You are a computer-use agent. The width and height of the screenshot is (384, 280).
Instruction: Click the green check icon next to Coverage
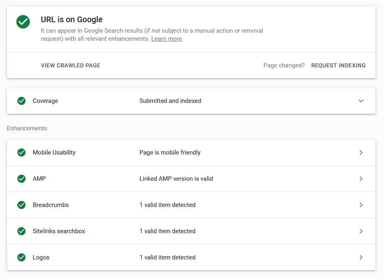click(x=21, y=101)
